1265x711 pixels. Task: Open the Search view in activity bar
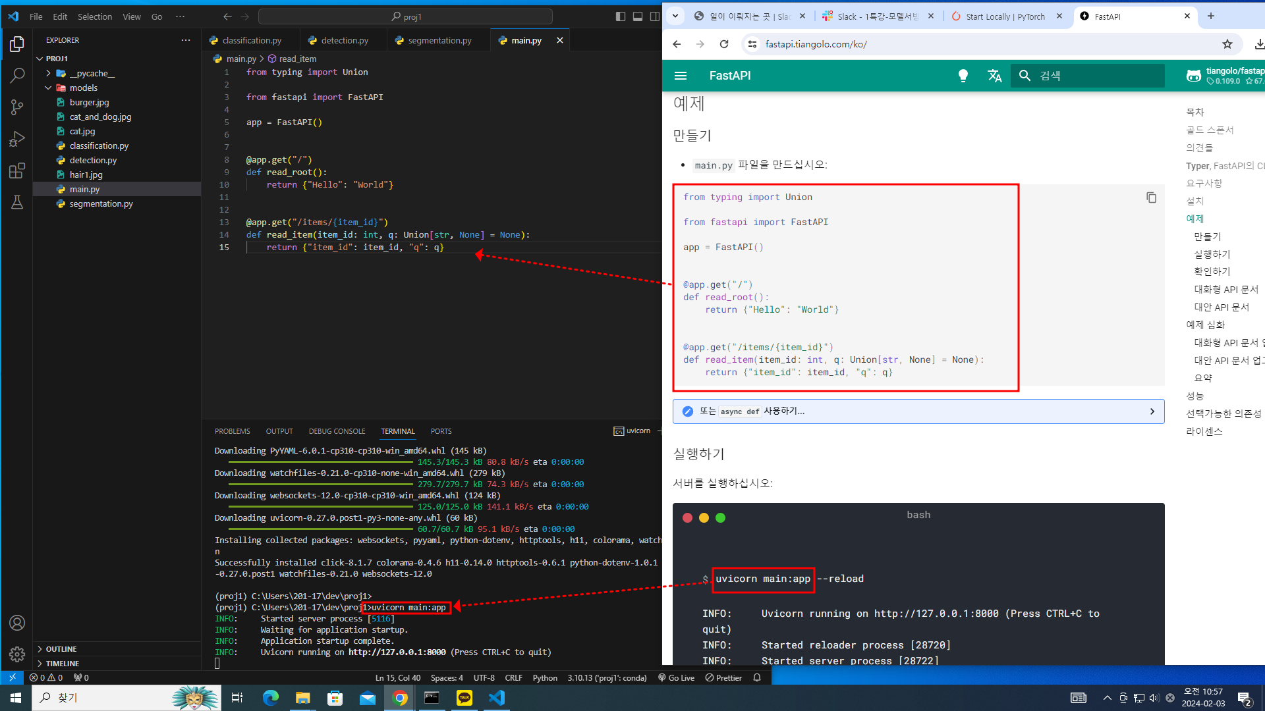[x=17, y=76]
